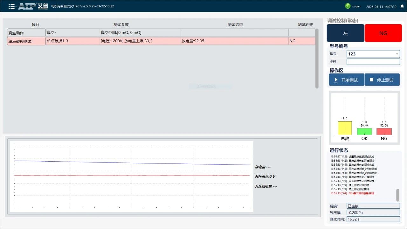
Task: Click the stop square icon on 停止测试
Action: [x=371, y=80]
